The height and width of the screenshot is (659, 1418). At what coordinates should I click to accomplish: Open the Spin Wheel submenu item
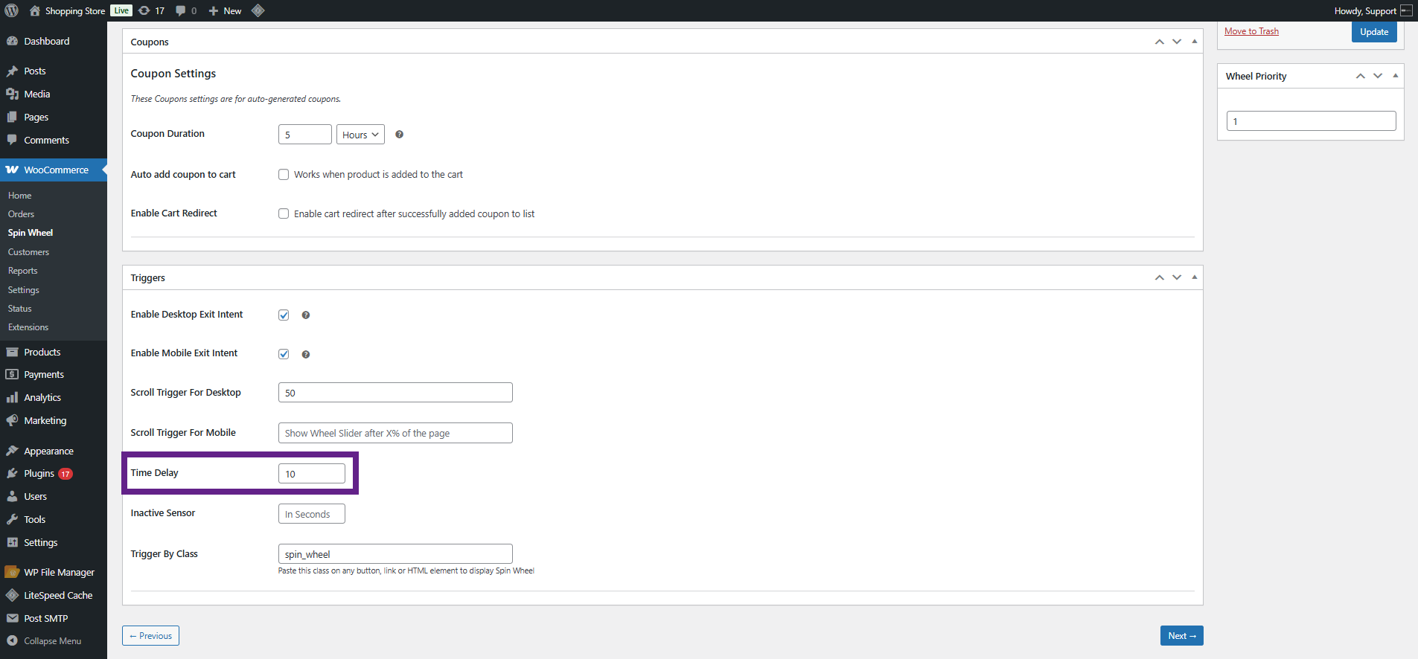click(31, 233)
